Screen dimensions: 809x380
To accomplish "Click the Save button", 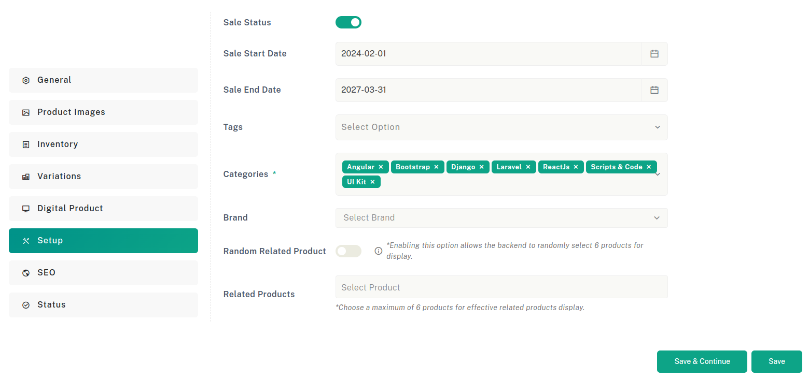I will coord(777,361).
